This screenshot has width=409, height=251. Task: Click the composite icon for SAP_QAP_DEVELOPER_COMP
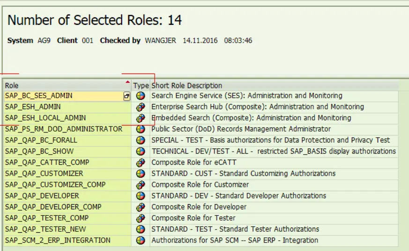pyautogui.click(x=141, y=207)
